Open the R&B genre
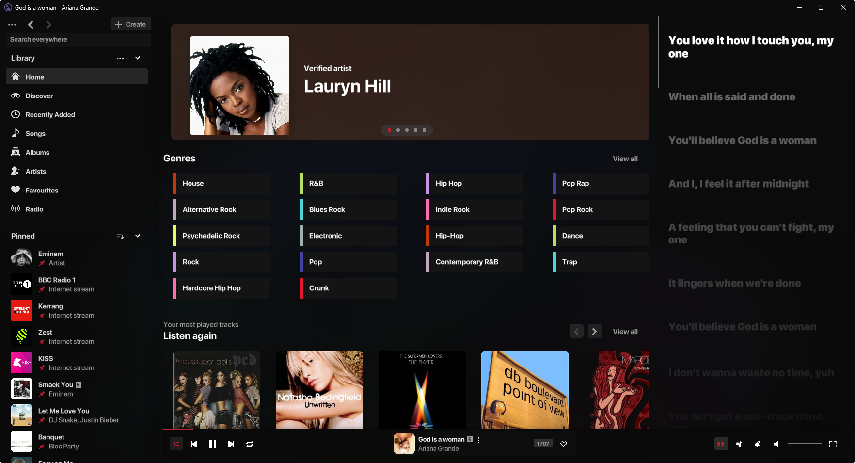This screenshot has width=855, height=463. pos(348,183)
